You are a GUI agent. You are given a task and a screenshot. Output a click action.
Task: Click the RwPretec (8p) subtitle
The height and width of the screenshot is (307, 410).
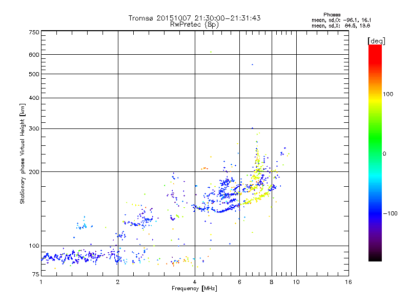pyautogui.click(x=194, y=24)
